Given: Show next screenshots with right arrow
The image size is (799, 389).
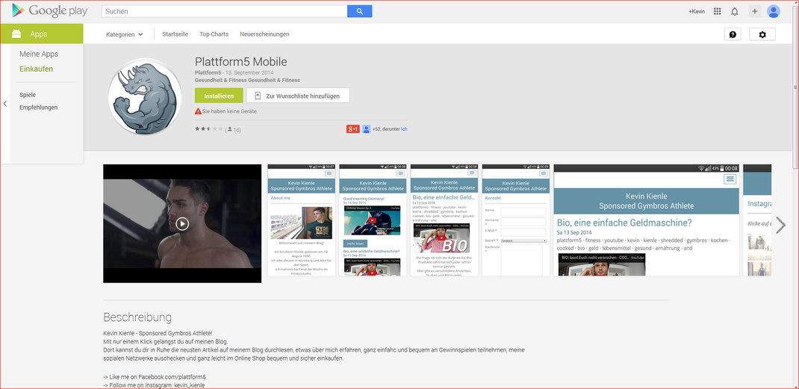Looking at the screenshot, I should pos(780,225).
